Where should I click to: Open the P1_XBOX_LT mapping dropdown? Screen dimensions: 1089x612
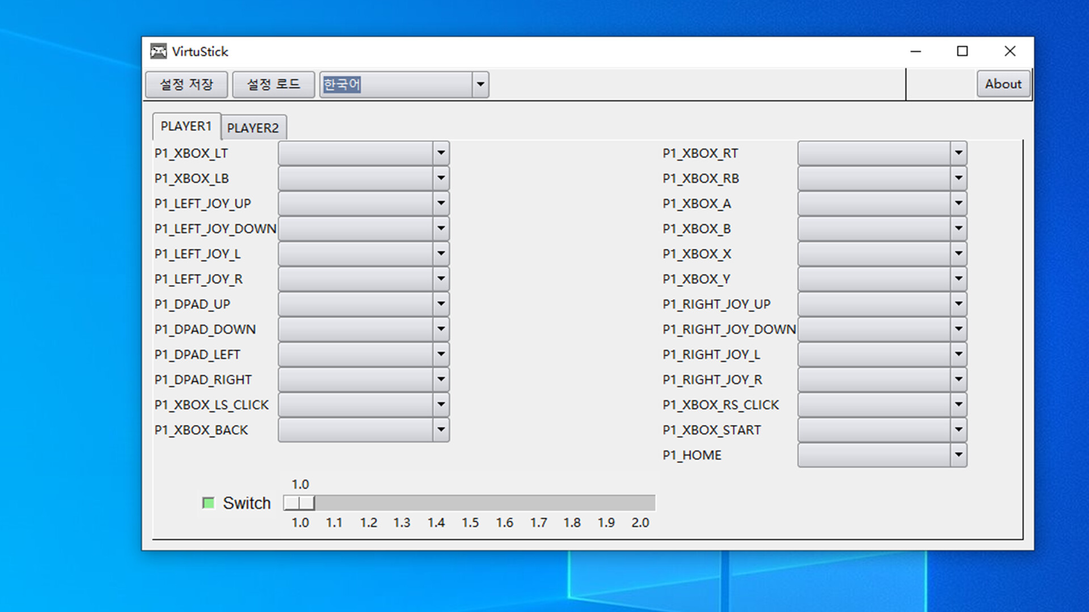(441, 152)
